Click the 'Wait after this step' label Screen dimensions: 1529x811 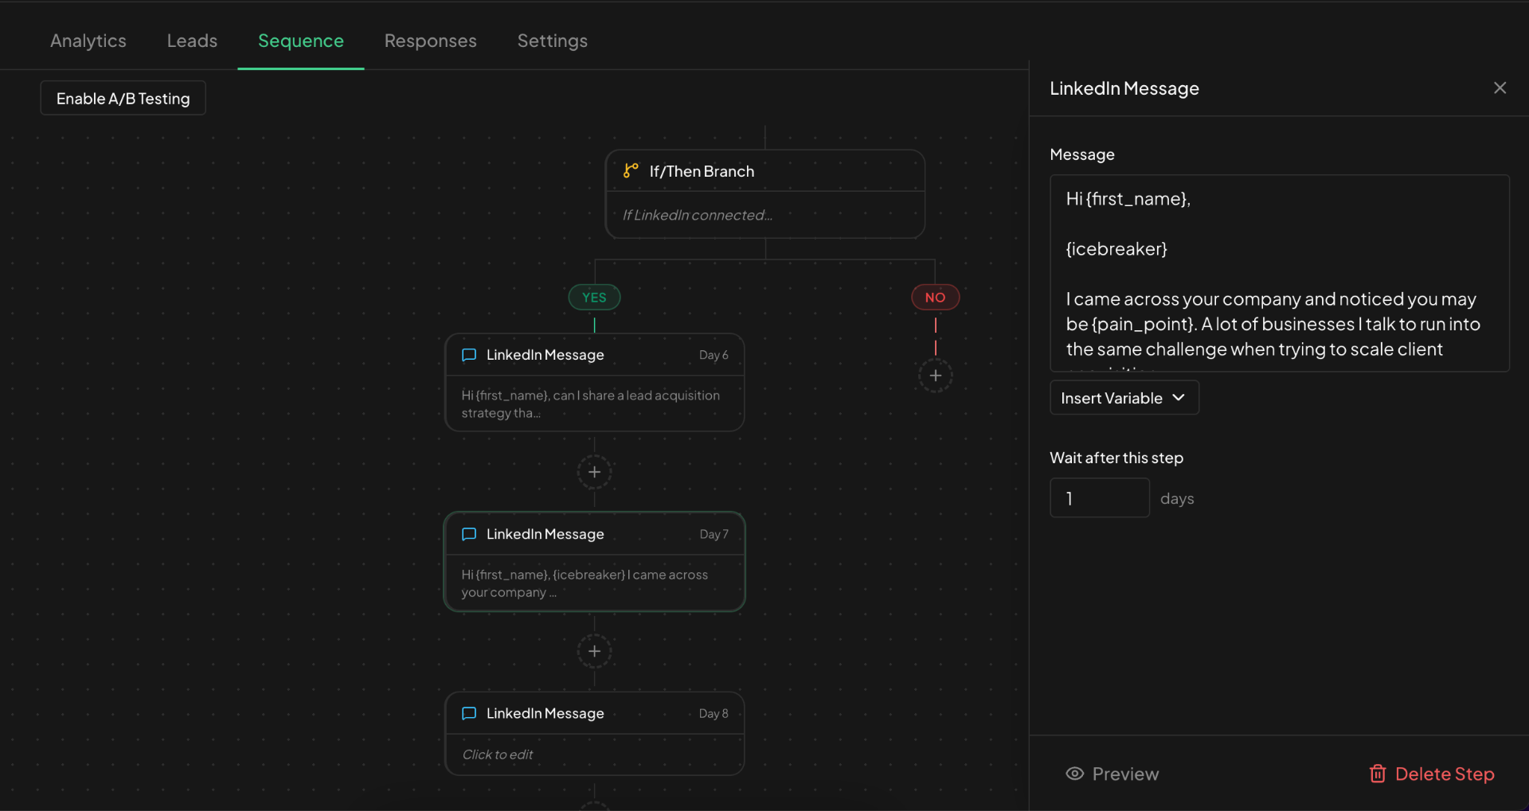(1116, 458)
